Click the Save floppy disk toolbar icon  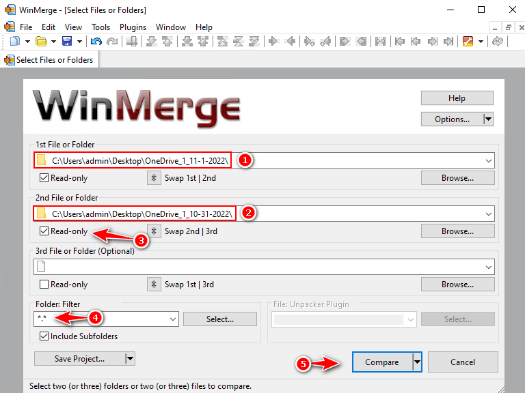tap(67, 42)
